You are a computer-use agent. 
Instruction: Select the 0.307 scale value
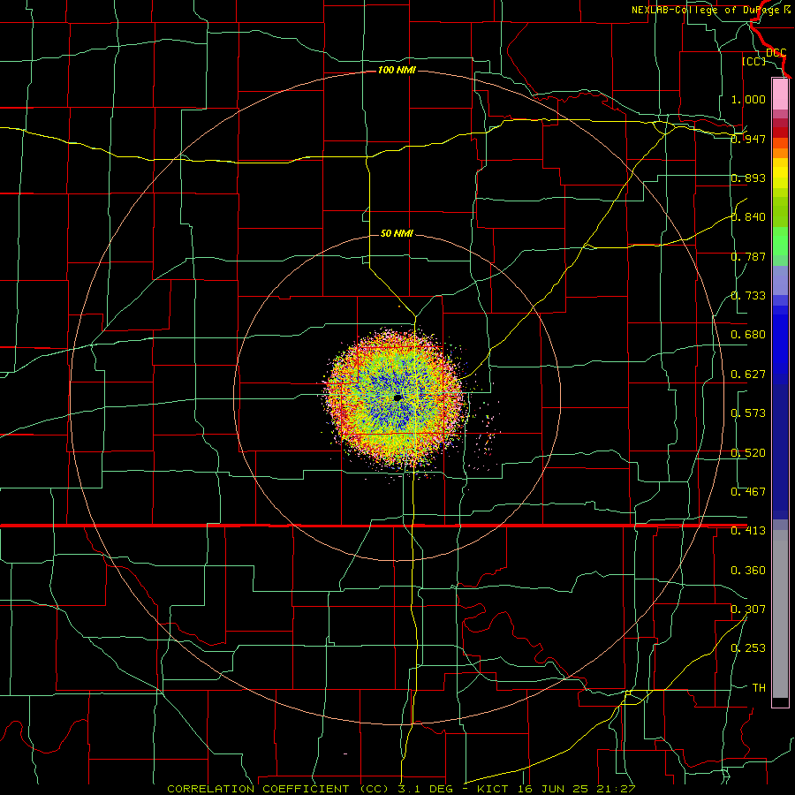[x=748, y=609]
